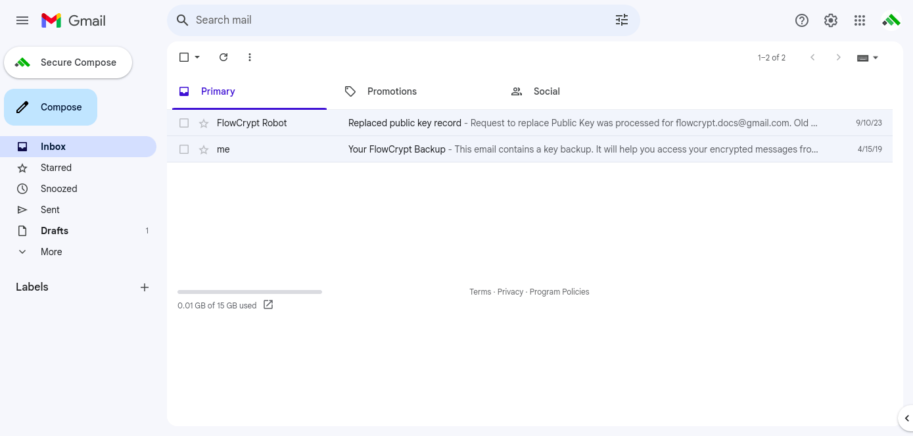
Task: Click the Compose button
Action: click(51, 107)
